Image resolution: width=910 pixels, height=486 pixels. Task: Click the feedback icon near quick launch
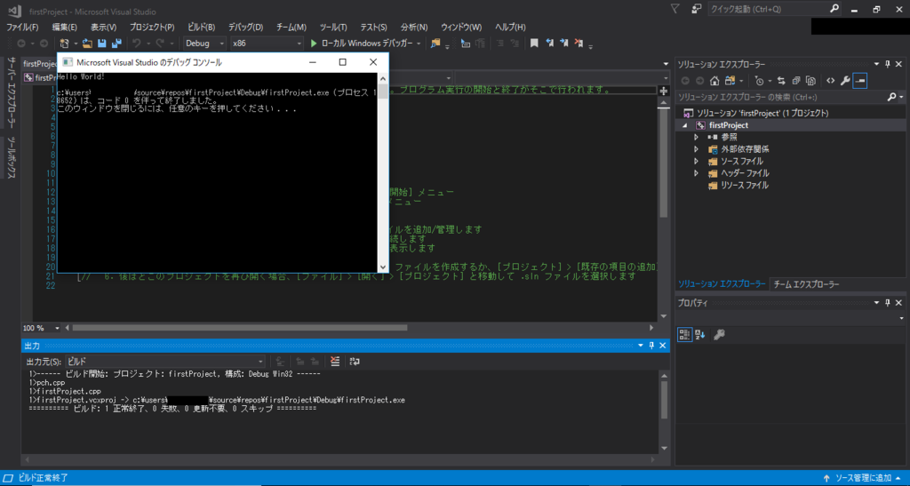click(x=696, y=9)
